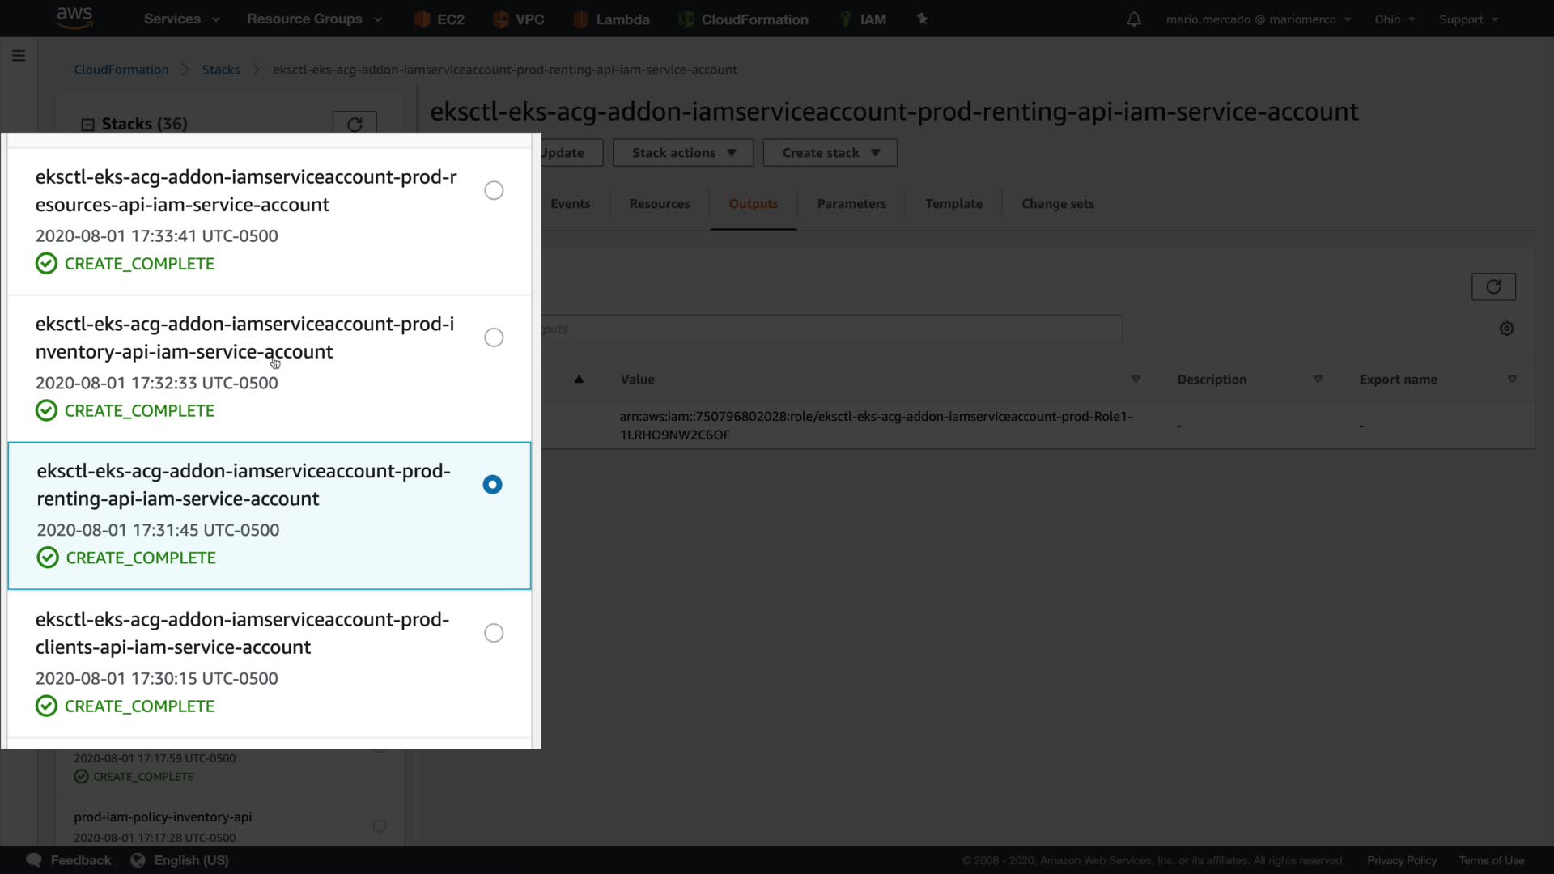
Task: Open the hamburger navigation menu
Action: 19,56
